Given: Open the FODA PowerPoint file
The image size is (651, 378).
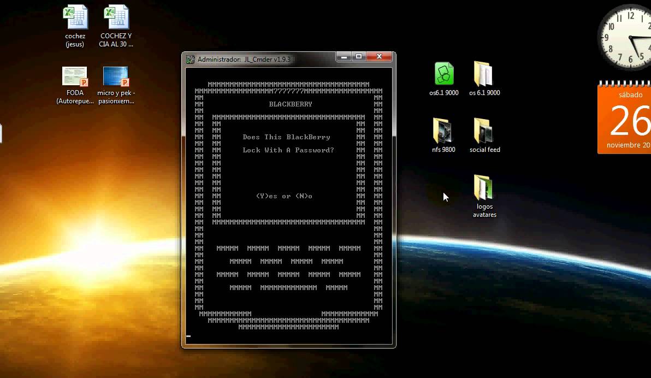Looking at the screenshot, I should (x=75, y=77).
